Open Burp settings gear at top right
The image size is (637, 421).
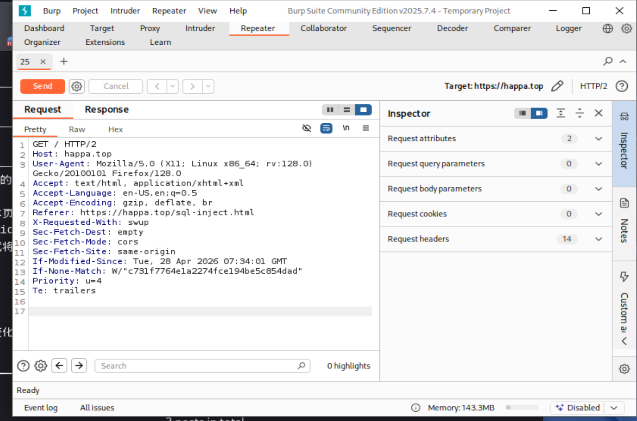626,29
